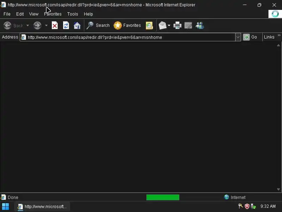Minimize the Internet Explorer window
This screenshot has width=282, height=212.
(245, 5)
